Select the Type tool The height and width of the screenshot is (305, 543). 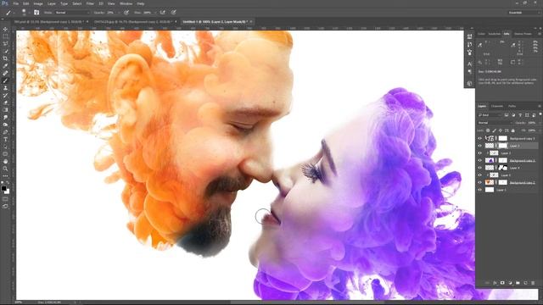(x=5, y=139)
